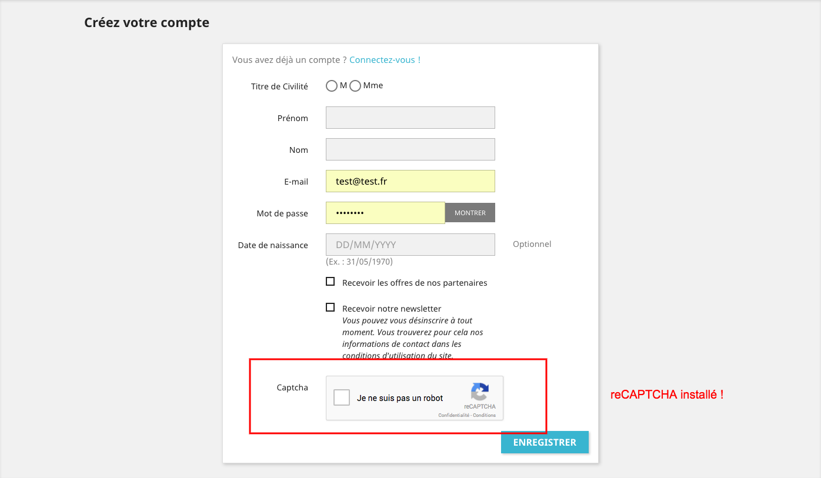Click the Mot de passe field
821x478 pixels.
pos(385,213)
